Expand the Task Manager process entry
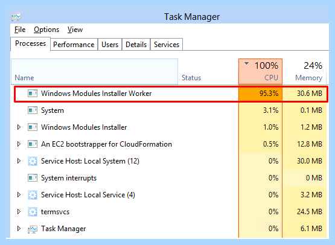The width and height of the screenshot is (335, 245). [x=19, y=228]
